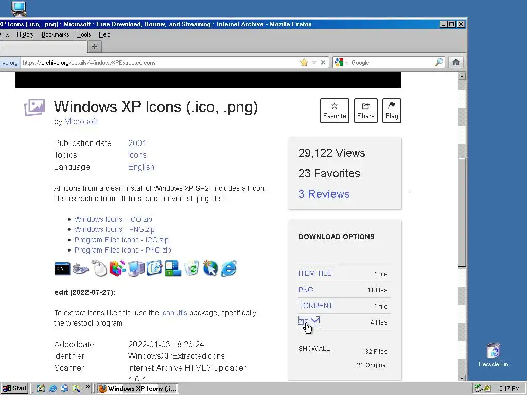
Task: Download Windows Icons - PNG.zip
Action: (115, 229)
